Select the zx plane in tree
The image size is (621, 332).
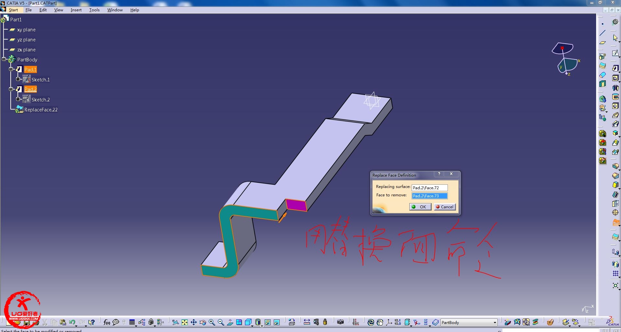[26, 50]
